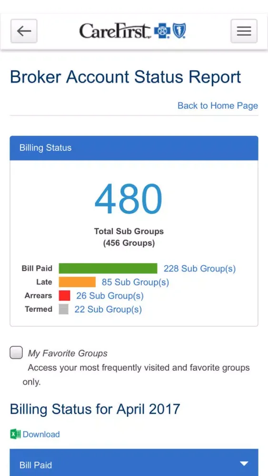View 22 Sub Group(s) termed
Screen dimensions: 268x476
click(x=108, y=309)
